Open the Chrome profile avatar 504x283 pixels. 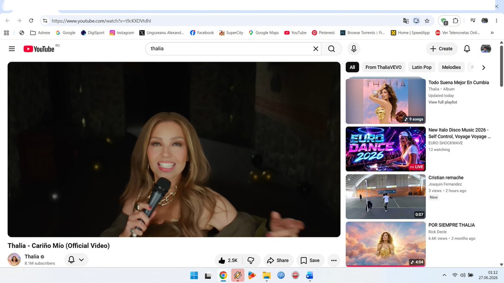tap(485, 21)
